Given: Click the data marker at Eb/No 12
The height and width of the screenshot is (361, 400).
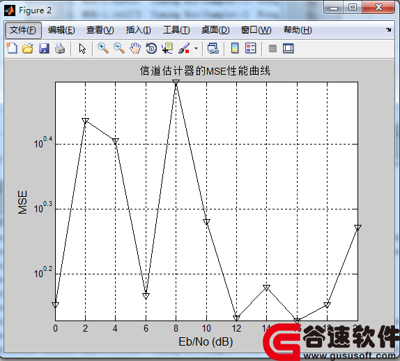Looking at the screenshot, I should coord(236,318).
